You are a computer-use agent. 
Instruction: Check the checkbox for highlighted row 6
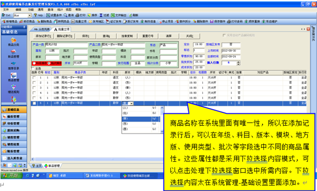click(x=34, y=103)
